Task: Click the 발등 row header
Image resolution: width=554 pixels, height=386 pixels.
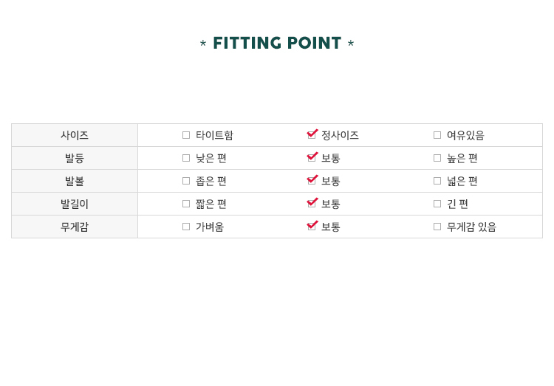Action: pyautogui.click(x=75, y=158)
